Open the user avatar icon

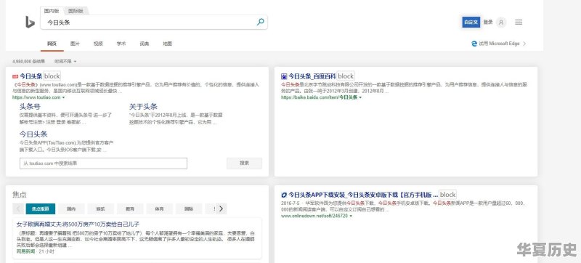(501, 23)
